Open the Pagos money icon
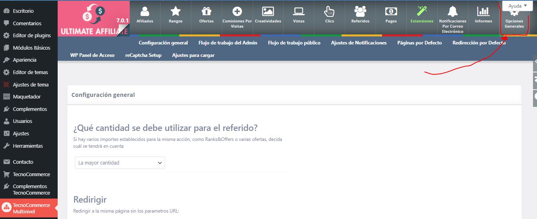The image size is (537, 219). click(391, 11)
